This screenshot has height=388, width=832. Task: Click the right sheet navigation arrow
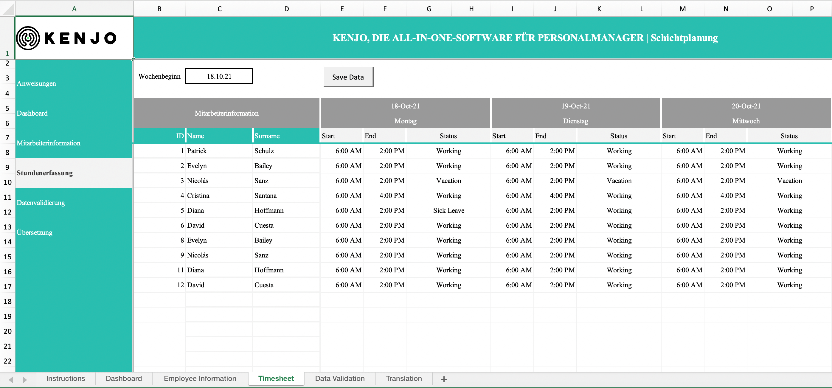24,380
